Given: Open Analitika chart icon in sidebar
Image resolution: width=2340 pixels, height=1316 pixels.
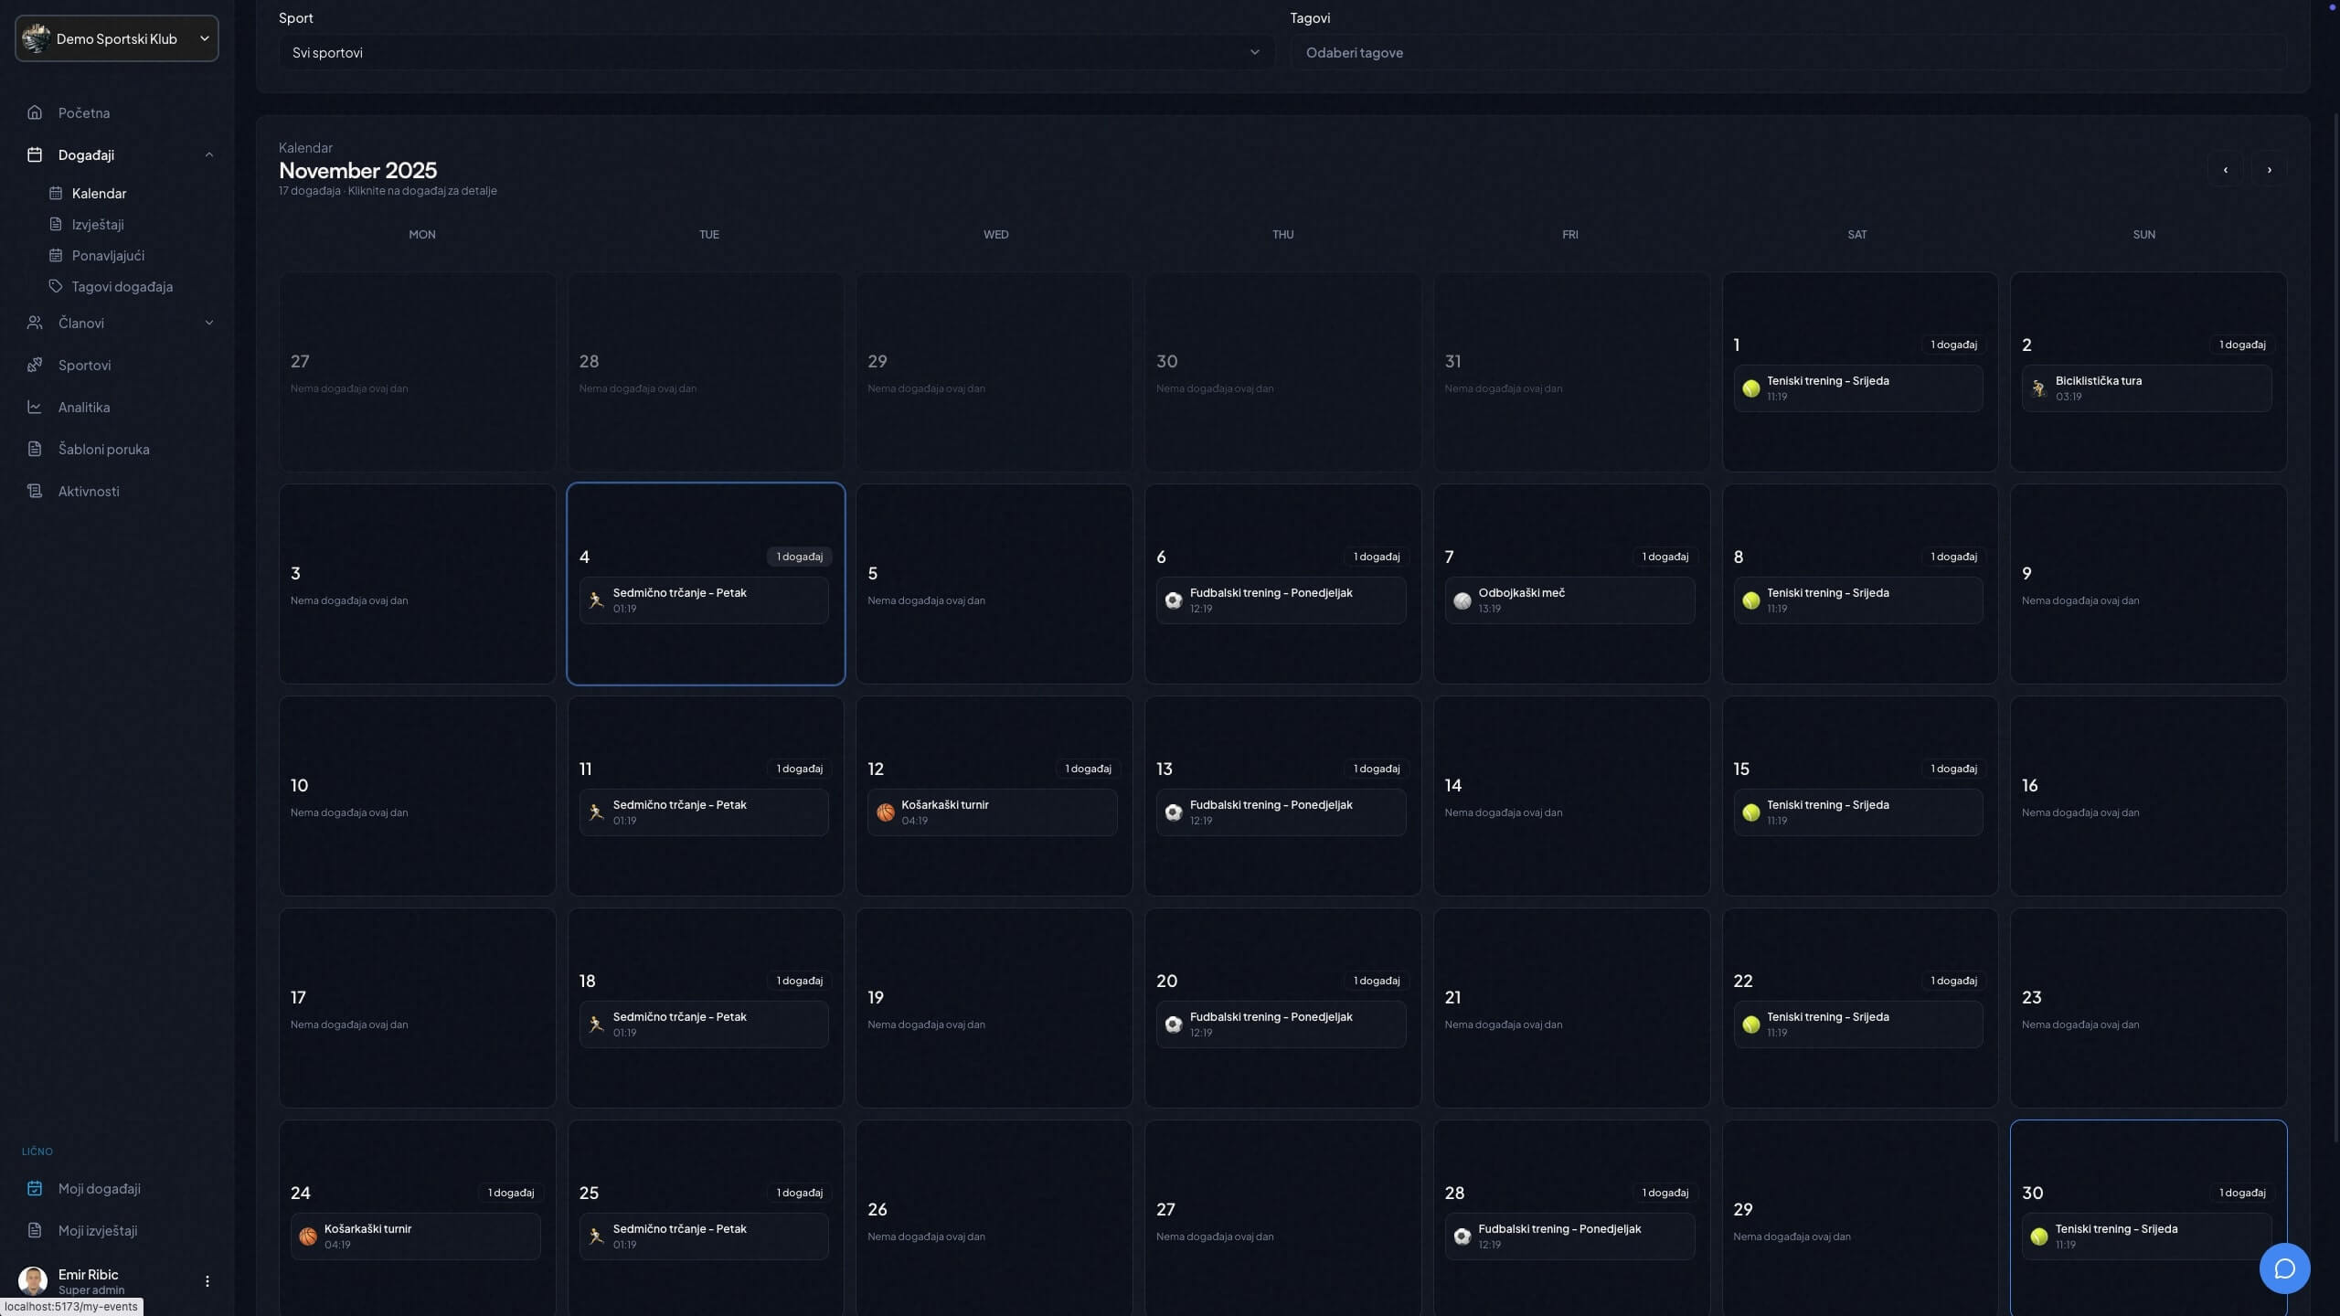Looking at the screenshot, I should point(35,407).
